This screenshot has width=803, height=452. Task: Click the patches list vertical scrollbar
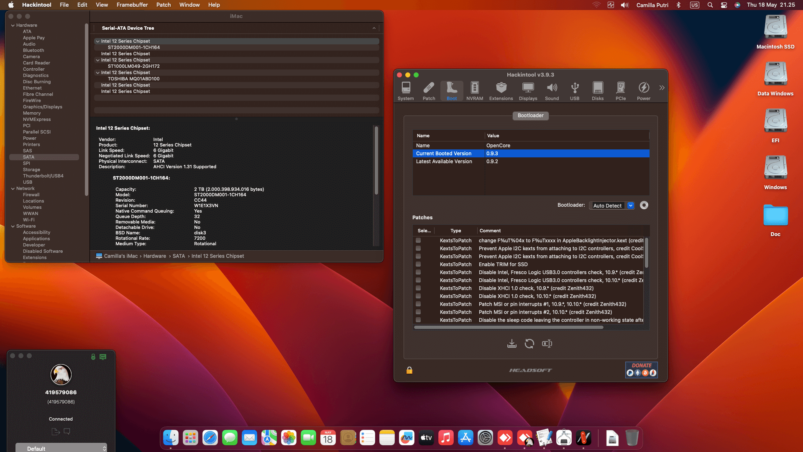tap(646, 253)
